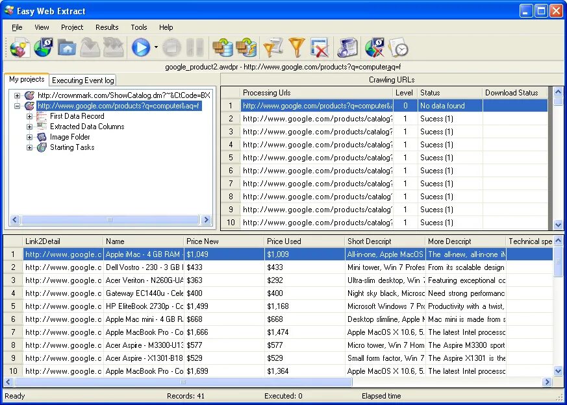567x405 pixels.
Task: Click the open project folder icon
Action: coord(67,48)
